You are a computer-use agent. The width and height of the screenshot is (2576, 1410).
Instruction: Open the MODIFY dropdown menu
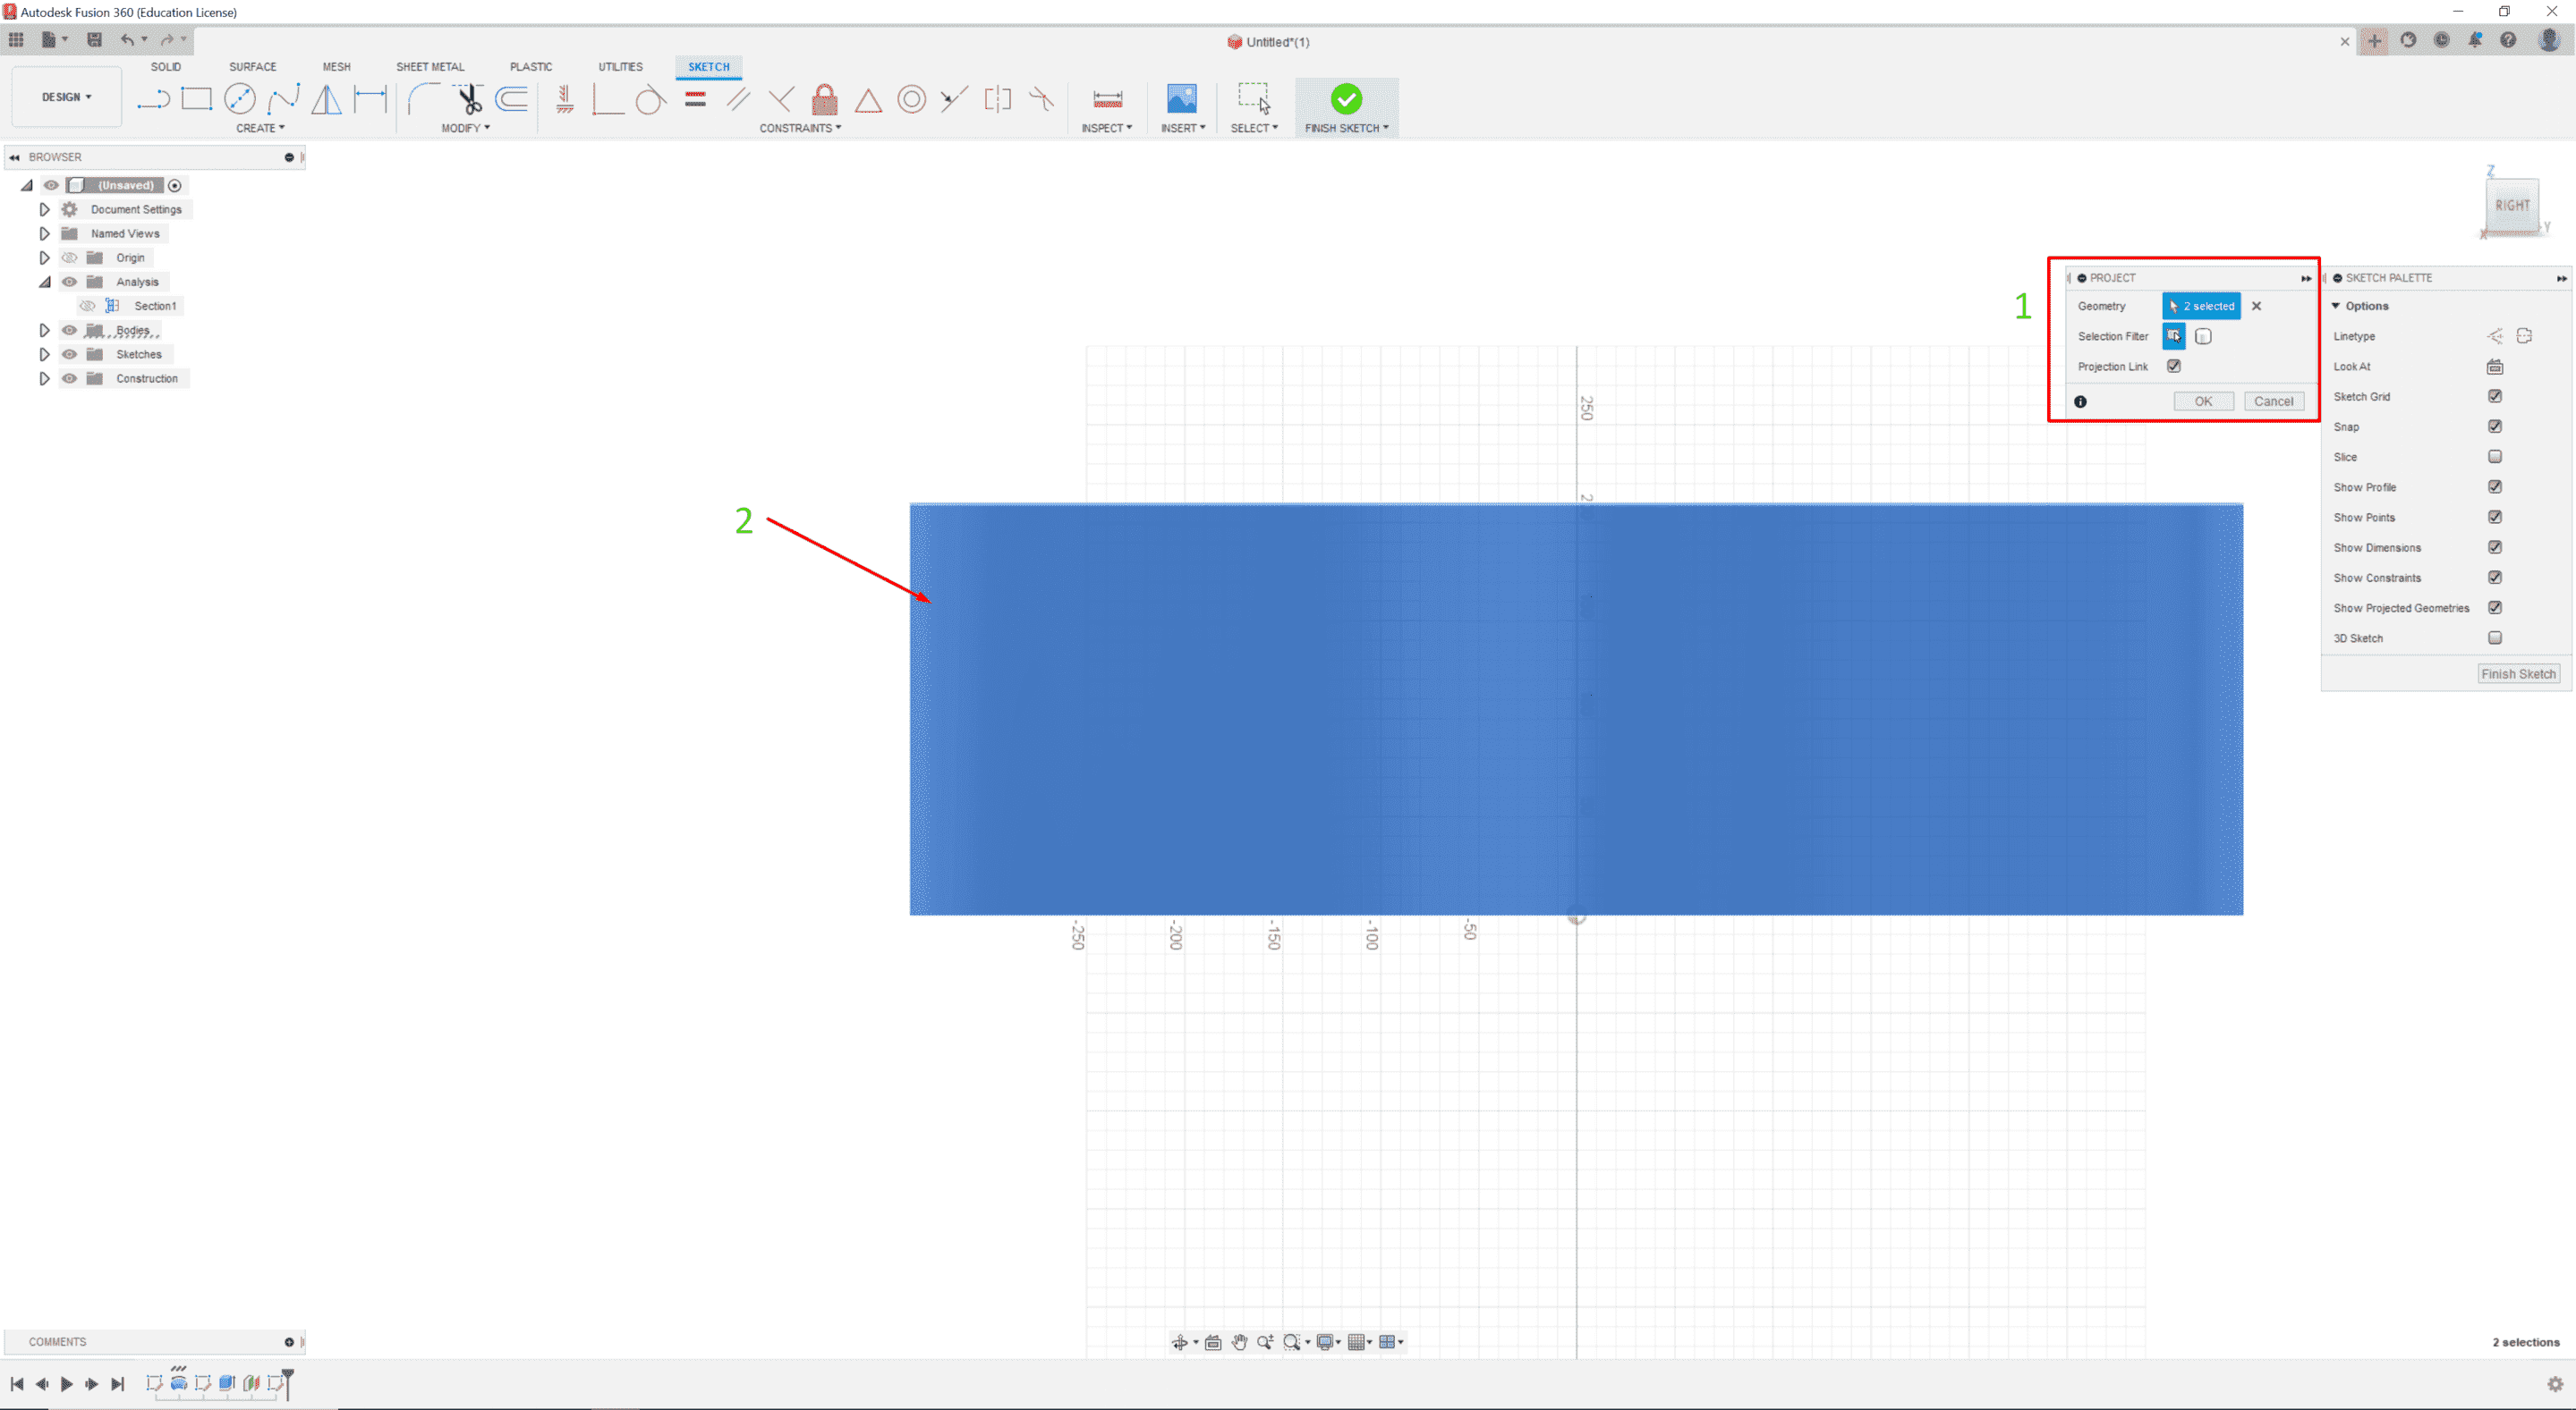coord(465,128)
